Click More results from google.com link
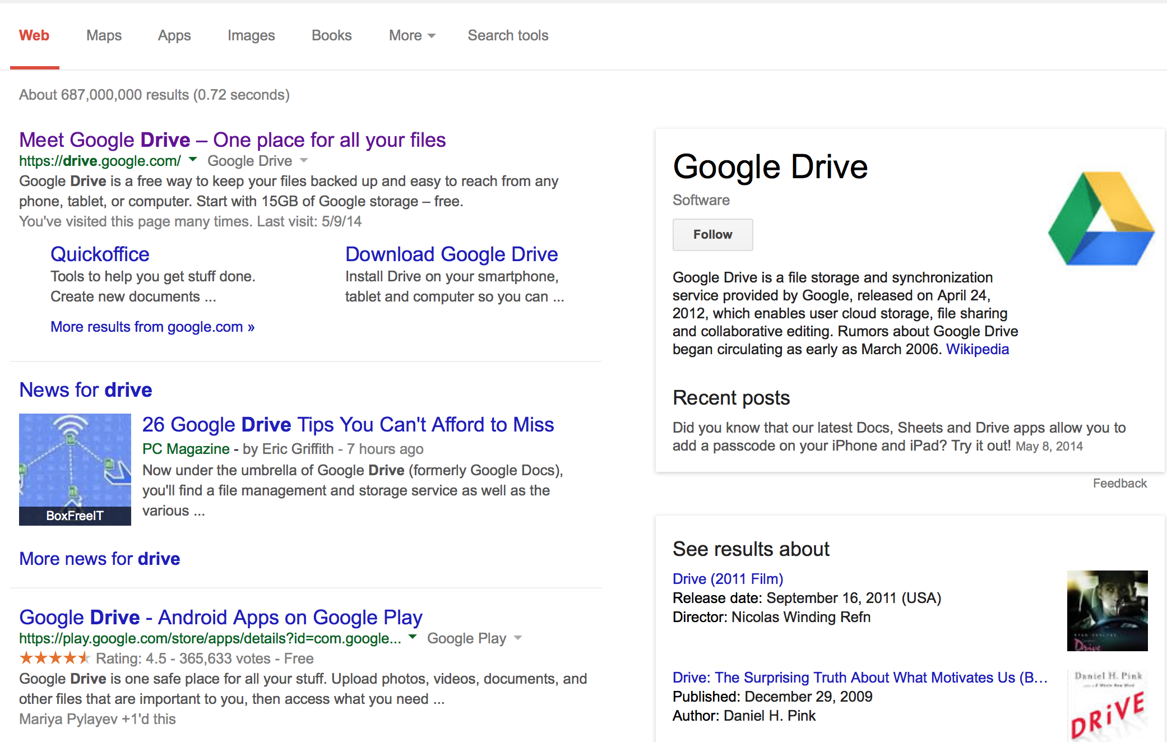 point(152,327)
